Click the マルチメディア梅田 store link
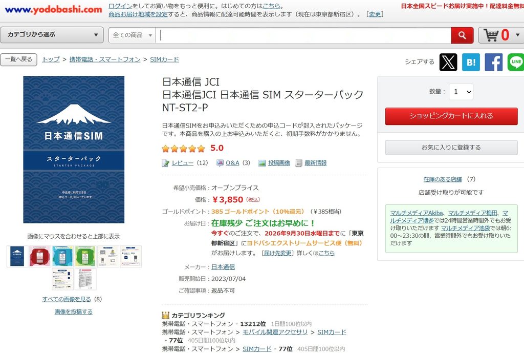 coord(472,213)
